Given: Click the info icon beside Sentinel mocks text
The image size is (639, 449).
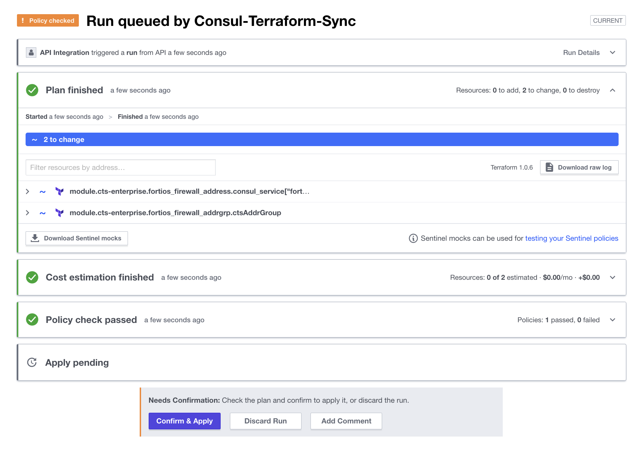Looking at the screenshot, I should point(413,238).
